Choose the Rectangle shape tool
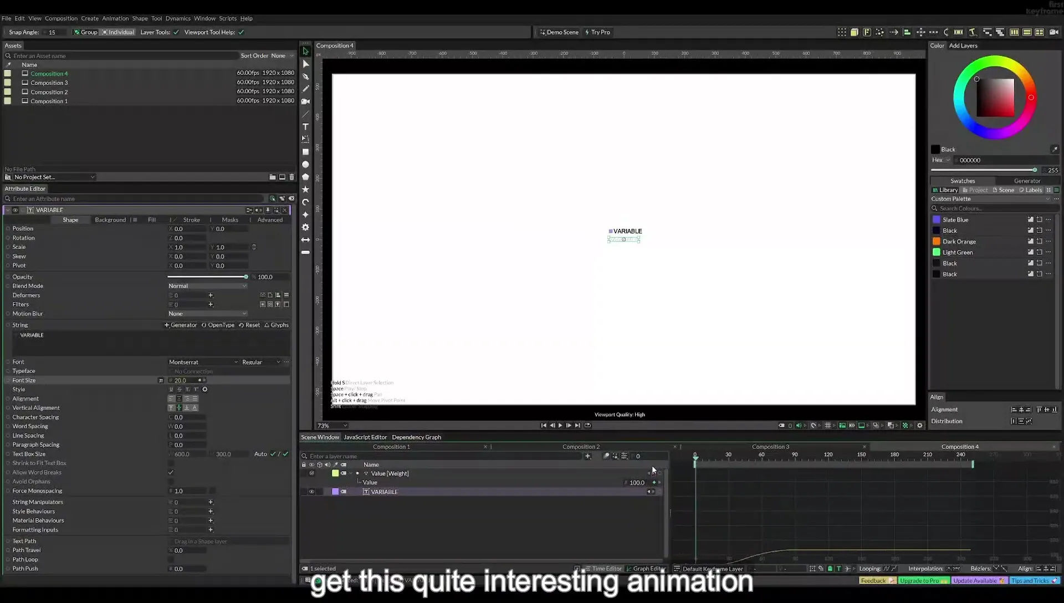This screenshot has width=1064, height=603. point(305,152)
